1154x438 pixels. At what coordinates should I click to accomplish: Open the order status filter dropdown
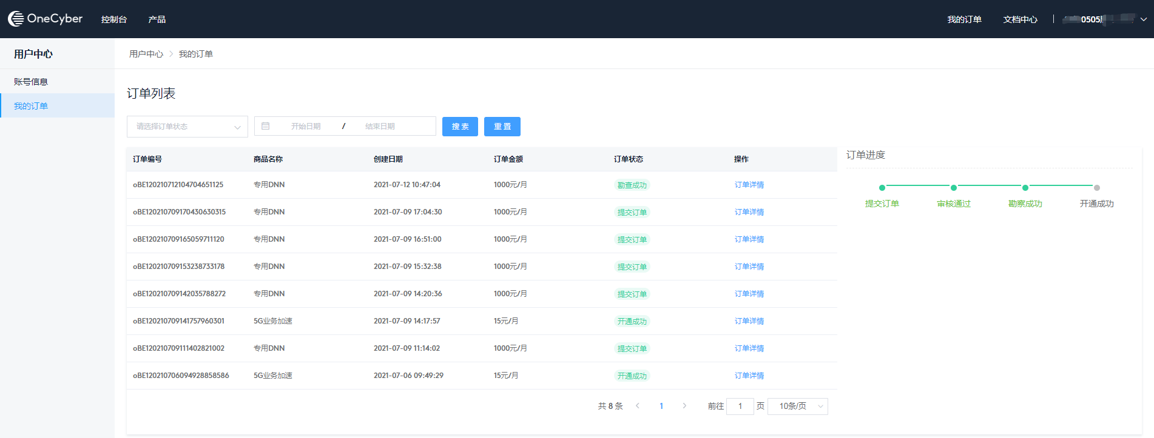tap(187, 127)
